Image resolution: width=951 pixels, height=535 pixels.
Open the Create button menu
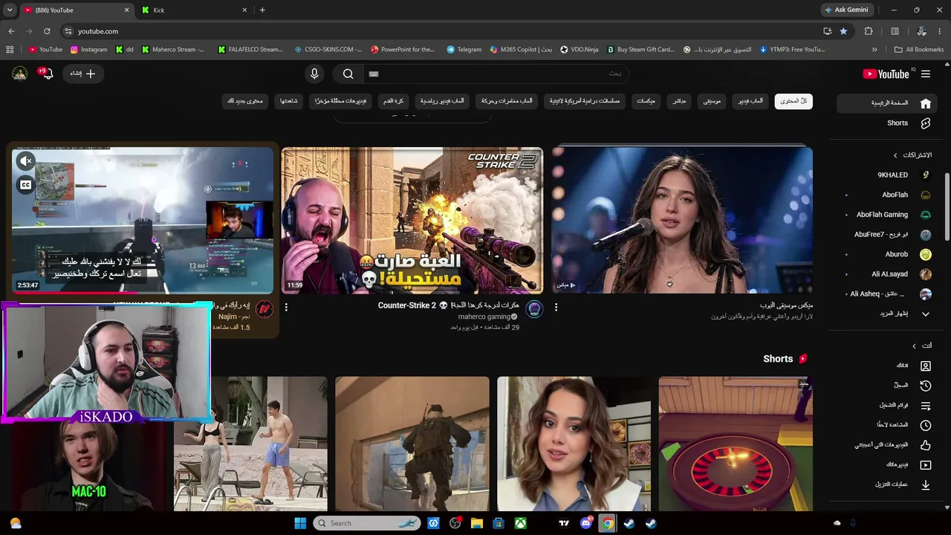click(83, 74)
